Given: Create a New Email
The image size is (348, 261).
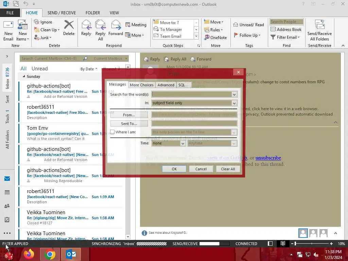Looking at the screenshot, I should (x=8, y=31).
